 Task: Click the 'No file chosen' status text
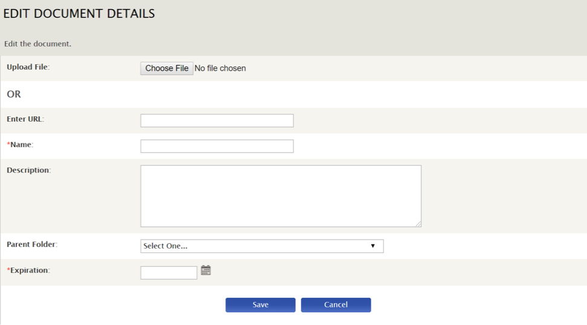[x=220, y=68]
